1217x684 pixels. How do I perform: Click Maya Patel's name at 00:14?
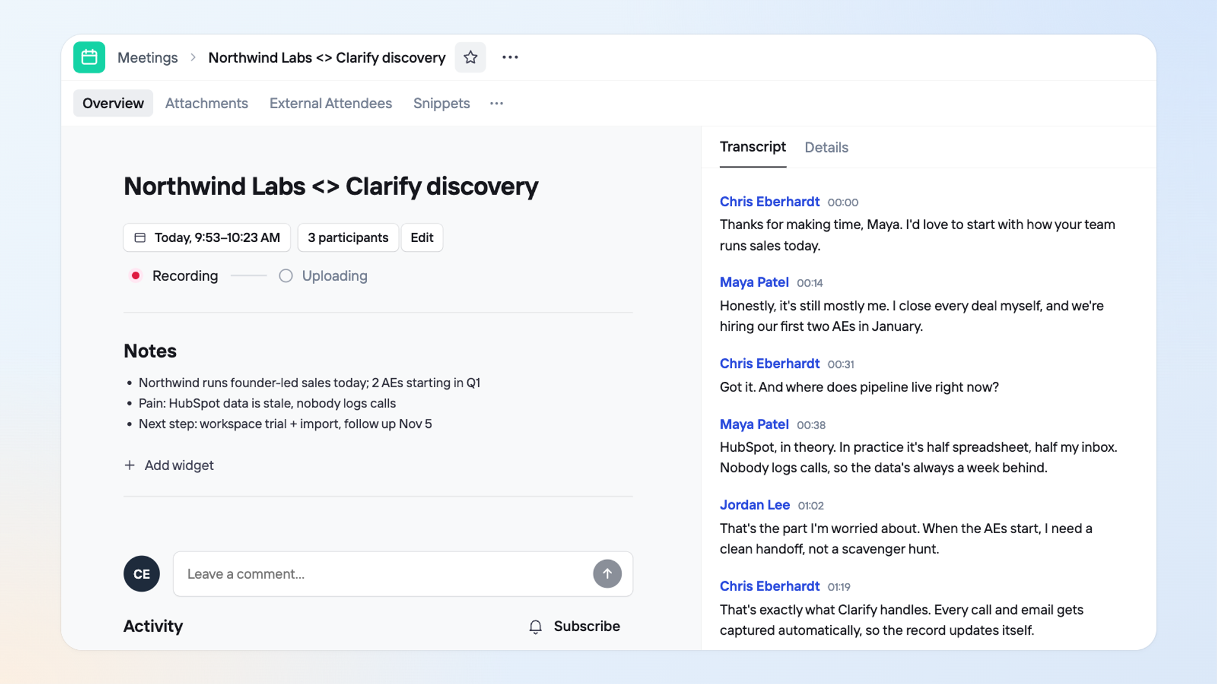(x=754, y=282)
